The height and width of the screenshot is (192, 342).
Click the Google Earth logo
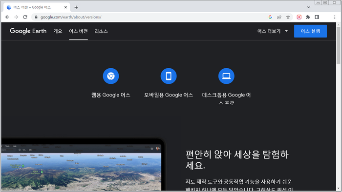coord(28,31)
